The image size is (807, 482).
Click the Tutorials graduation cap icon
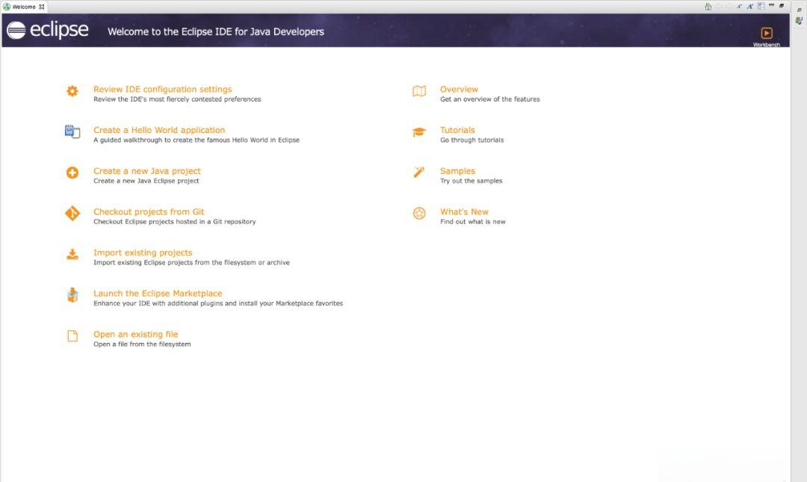tap(419, 132)
